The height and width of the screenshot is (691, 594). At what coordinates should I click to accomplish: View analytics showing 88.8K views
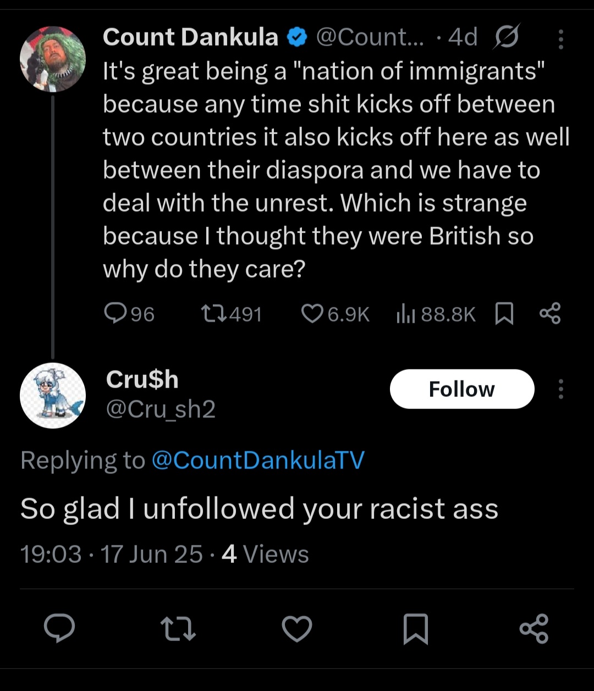tap(436, 314)
